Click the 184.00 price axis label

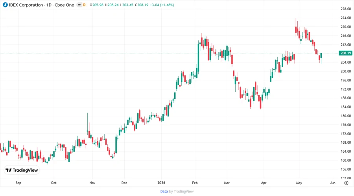[346, 107]
